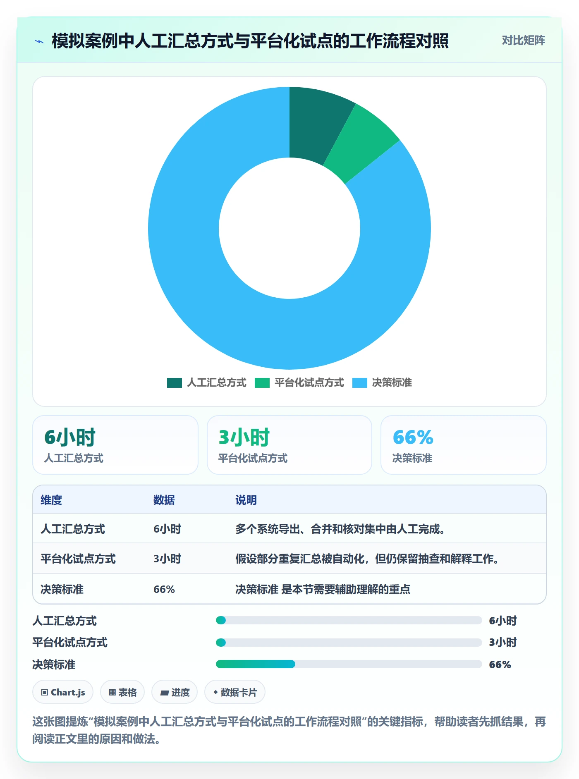Click the 数据卡片 tag chip
The height and width of the screenshot is (779, 579).
click(235, 692)
